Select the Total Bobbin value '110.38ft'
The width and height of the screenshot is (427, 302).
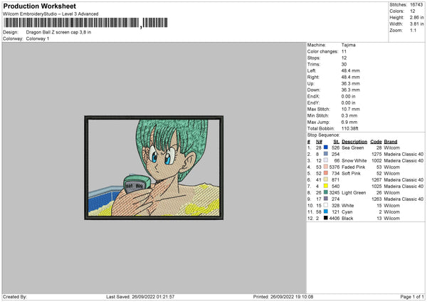(350, 128)
